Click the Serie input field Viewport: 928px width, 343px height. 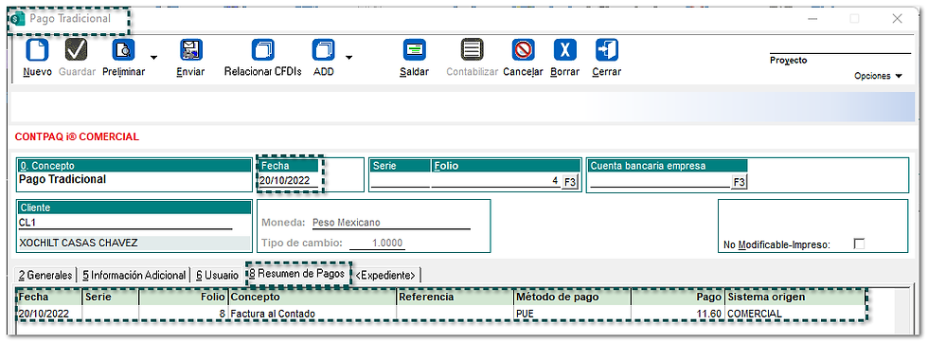pos(400,181)
